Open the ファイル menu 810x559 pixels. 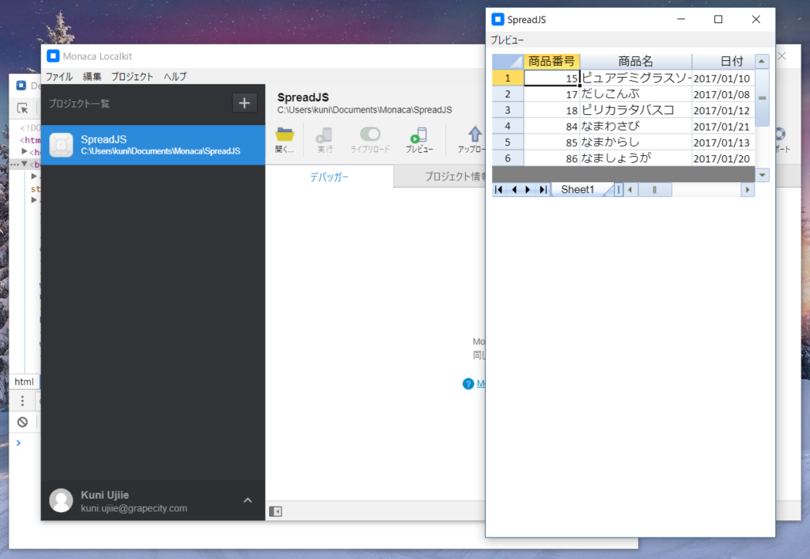59,77
